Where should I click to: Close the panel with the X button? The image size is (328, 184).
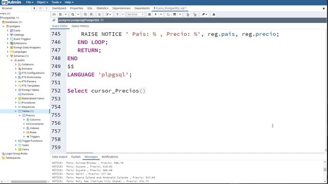(x=323, y=9)
